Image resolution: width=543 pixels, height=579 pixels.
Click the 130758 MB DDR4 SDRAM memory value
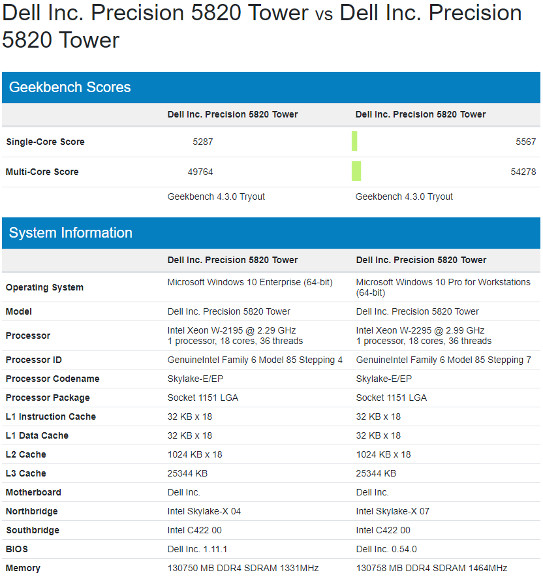(431, 568)
